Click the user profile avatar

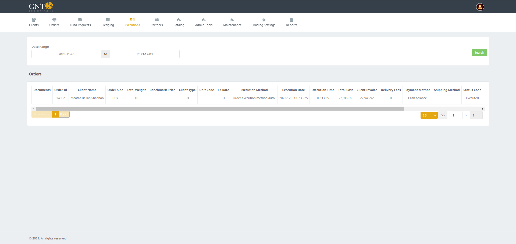[480, 7]
